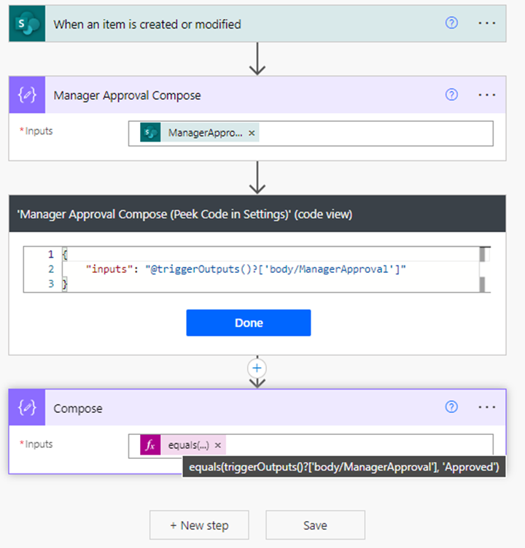Screen dimensions: 525x548
Task: Expand the 'When an item is created or modified' trigger
Action: click(219, 23)
